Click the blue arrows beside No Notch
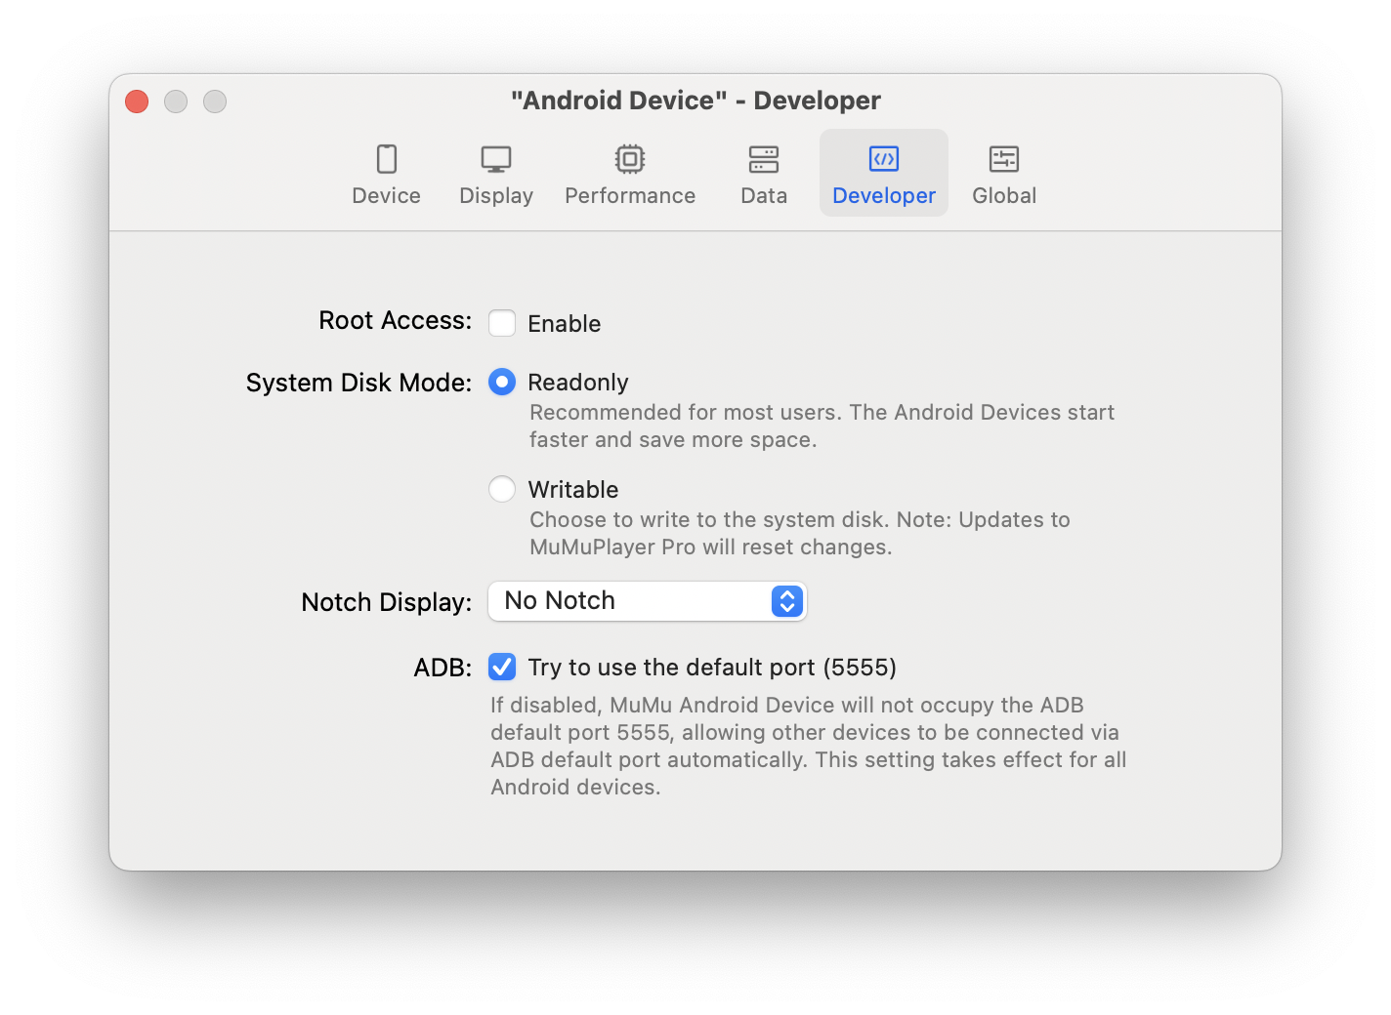 [x=787, y=601]
